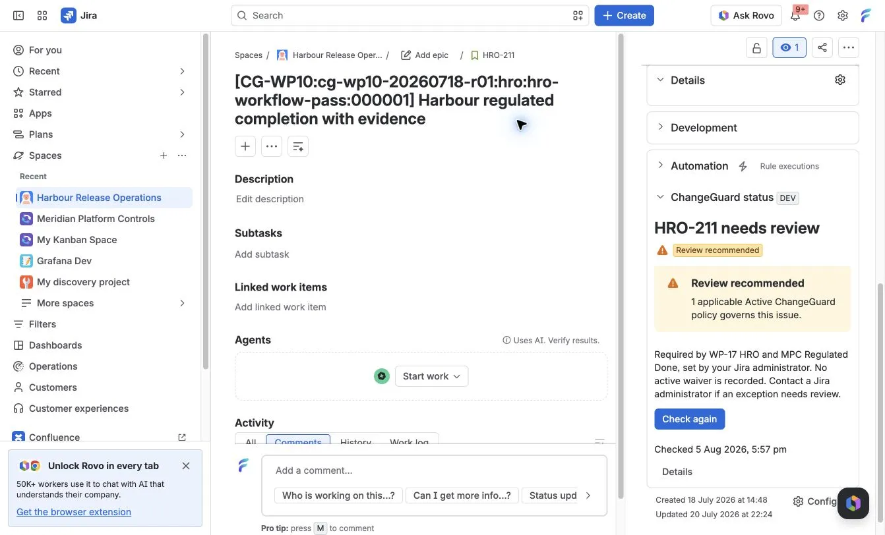The width and height of the screenshot is (885, 535).
Task: Open the floating Rovo chat button
Action: tap(853, 503)
